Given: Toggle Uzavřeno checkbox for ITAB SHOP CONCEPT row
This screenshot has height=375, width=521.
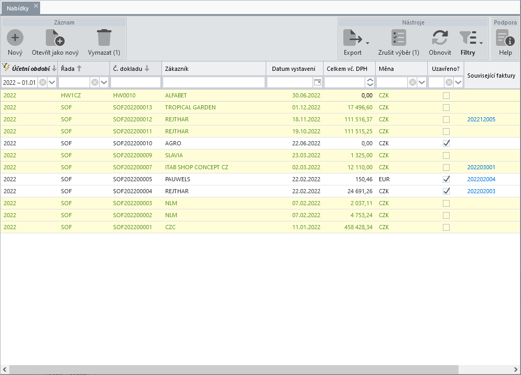Looking at the screenshot, I should (x=446, y=167).
